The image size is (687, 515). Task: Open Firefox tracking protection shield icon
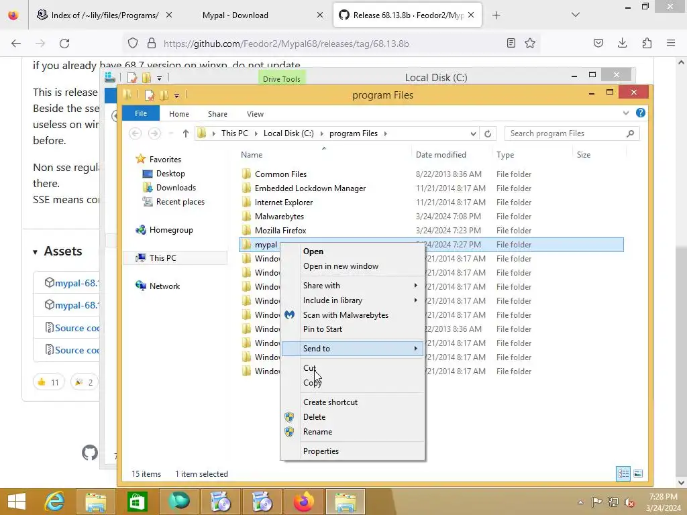[x=133, y=44]
